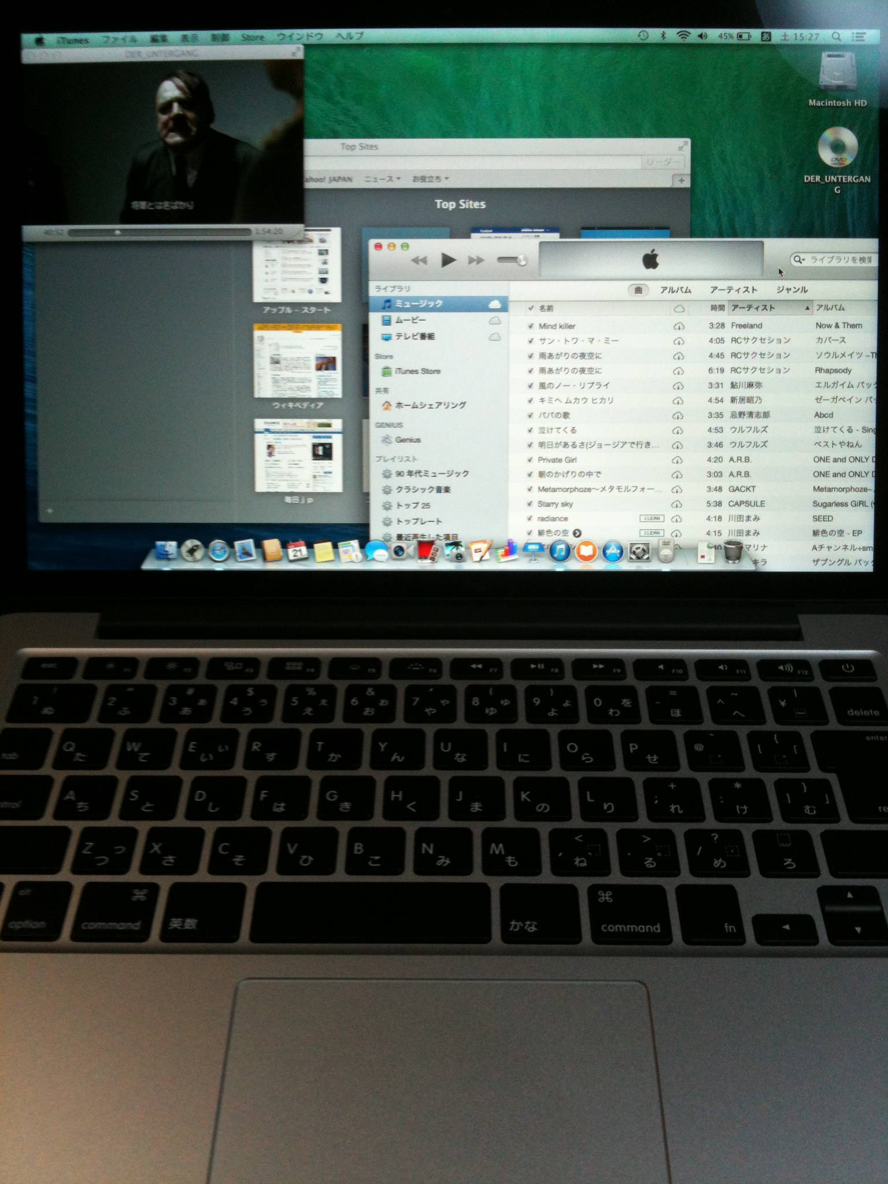Click the iTunes library search field
The height and width of the screenshot is (1184, 888).
[834, 260]
